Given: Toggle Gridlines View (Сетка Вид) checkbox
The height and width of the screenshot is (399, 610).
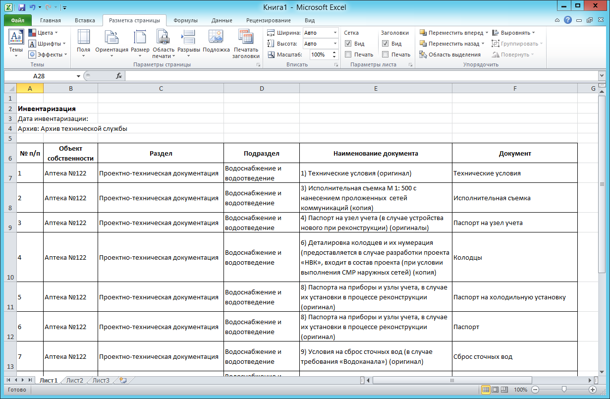Looking at the screenshot, I should click(x=348, y=44).
